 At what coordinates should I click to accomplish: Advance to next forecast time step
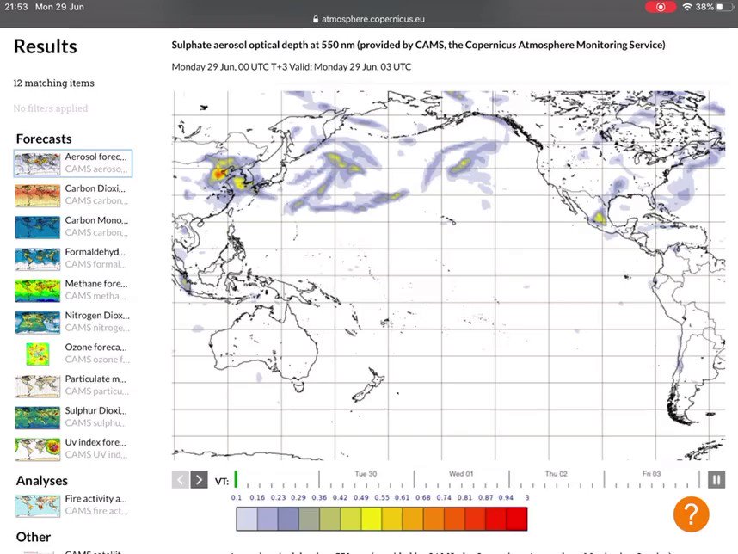coord(199,480)
